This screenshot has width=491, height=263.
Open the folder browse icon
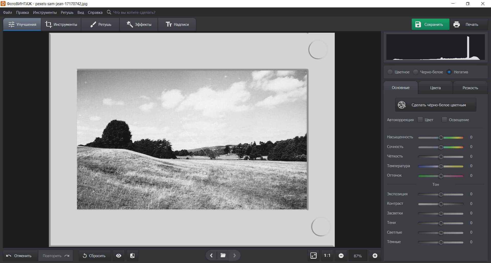223,255
